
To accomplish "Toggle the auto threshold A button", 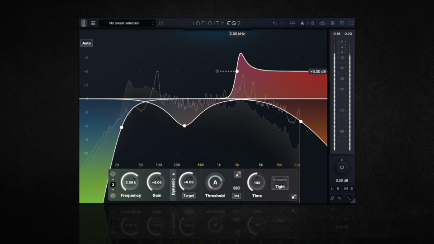I will (237, 174).
